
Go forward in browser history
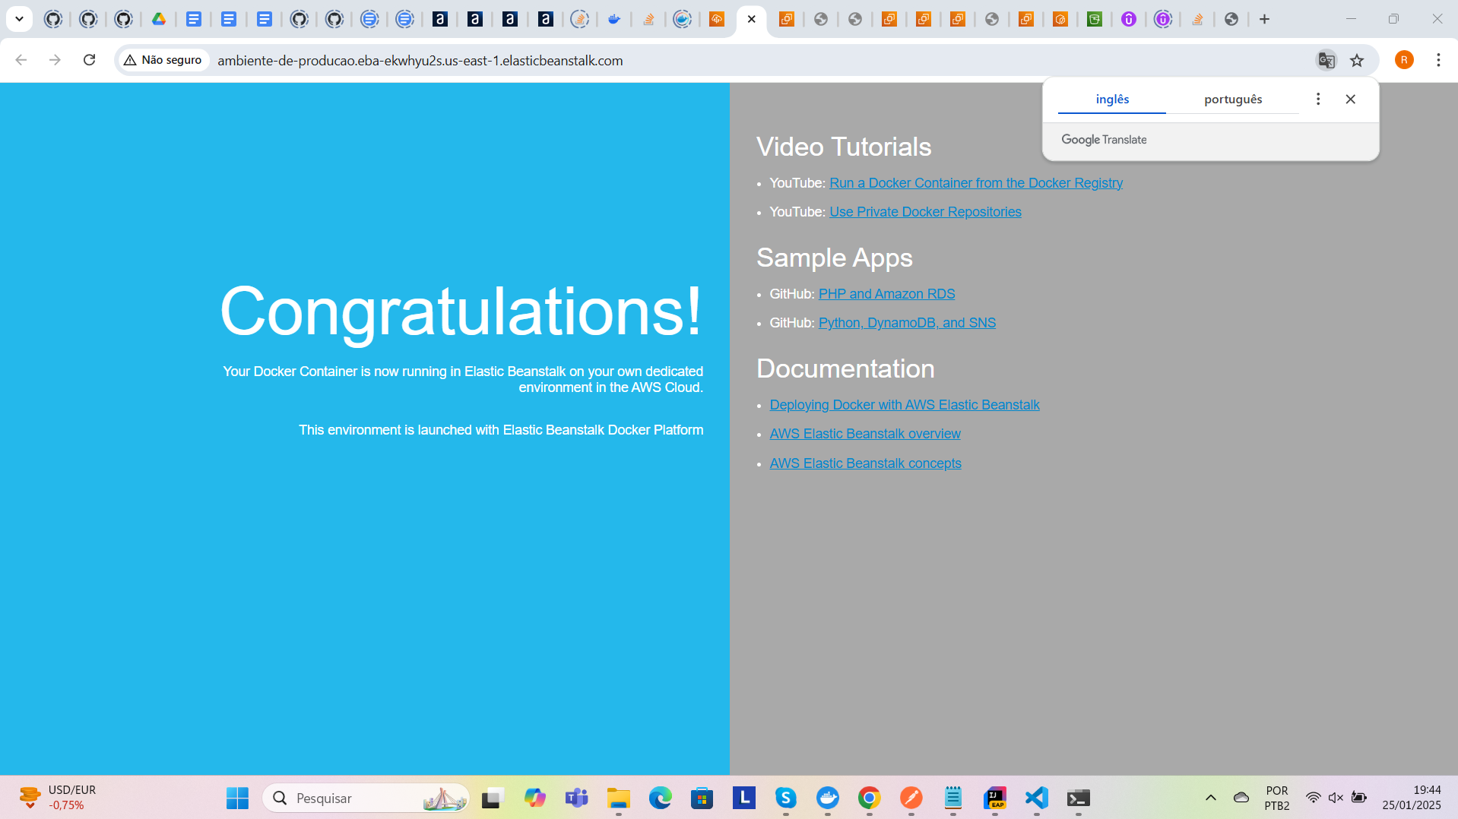pos(55,60)
